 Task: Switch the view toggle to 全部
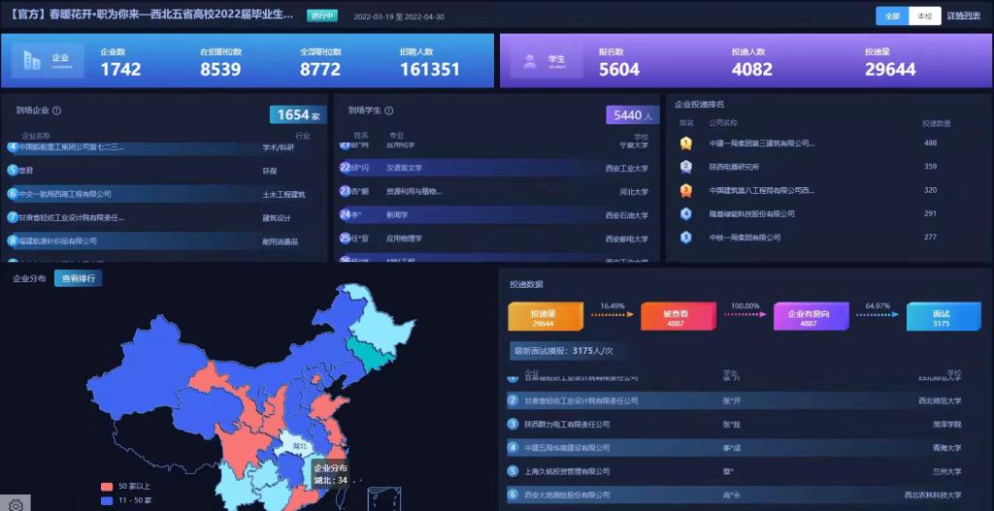point(892,16)
